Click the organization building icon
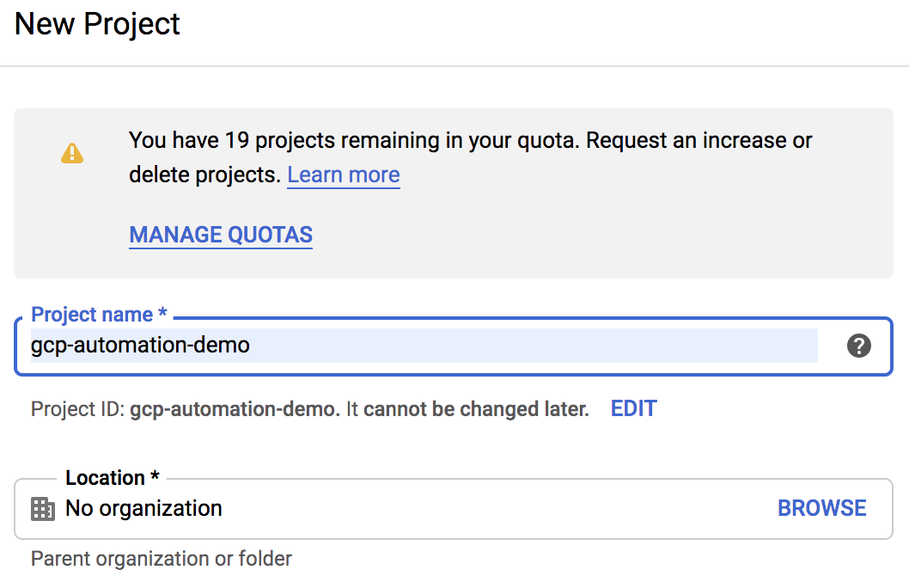The width and height of the screenshot is (909, 576). tap(43, 509)
